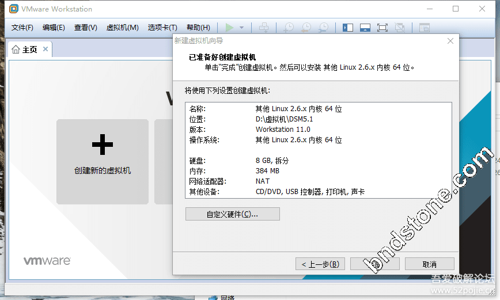The height and width of the screenshot is (300, 500).
Task: Select the 位置 value D:\虚拟机\DSM5.1
Action: [x=284, y=119]
